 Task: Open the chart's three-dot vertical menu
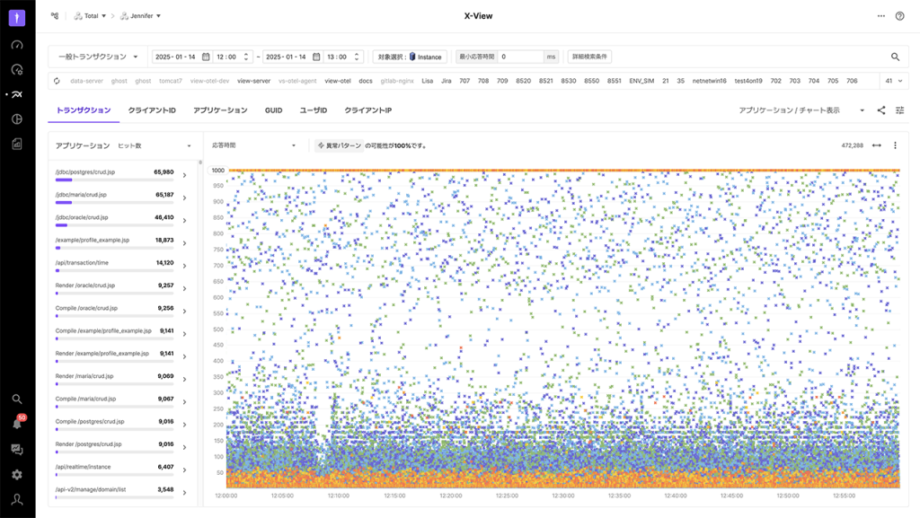[x=895, y=145]
